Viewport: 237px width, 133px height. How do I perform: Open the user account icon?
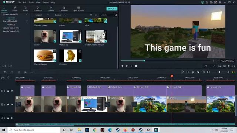(x=207, y=2)
